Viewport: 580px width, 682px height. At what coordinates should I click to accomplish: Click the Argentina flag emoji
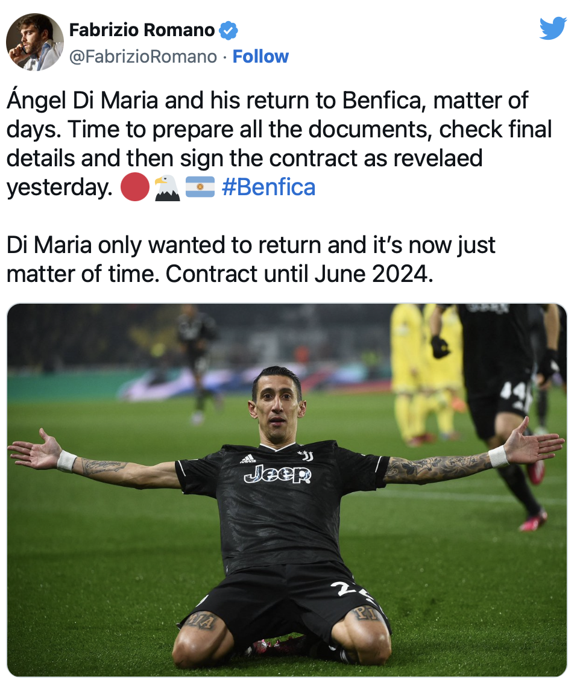pyautogui.click(x=200, y=187)
